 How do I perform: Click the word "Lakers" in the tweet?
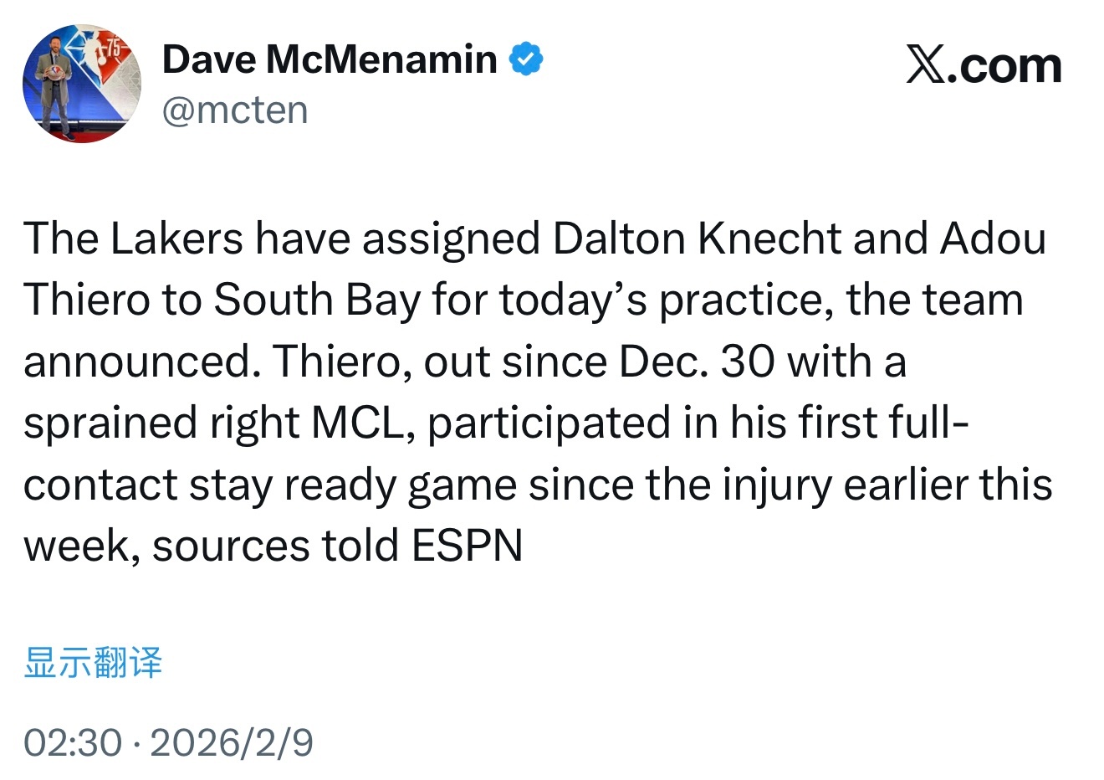(176, 239)
